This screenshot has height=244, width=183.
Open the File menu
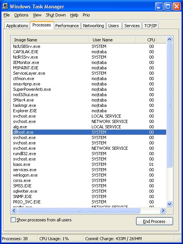(6, 15)
